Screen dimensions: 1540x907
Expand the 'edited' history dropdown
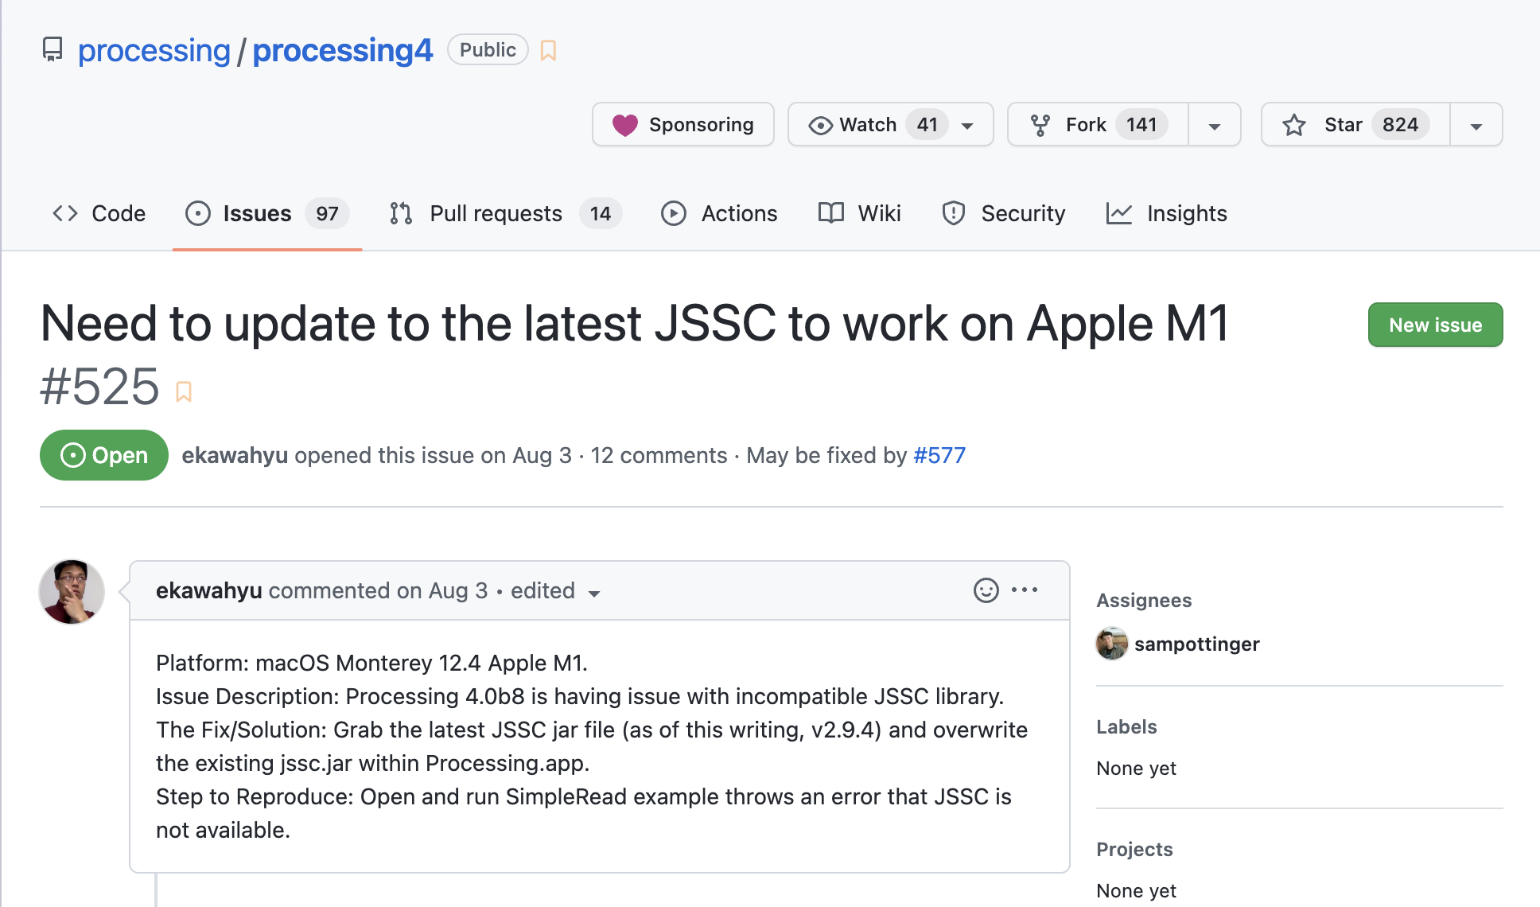point(595,593)
